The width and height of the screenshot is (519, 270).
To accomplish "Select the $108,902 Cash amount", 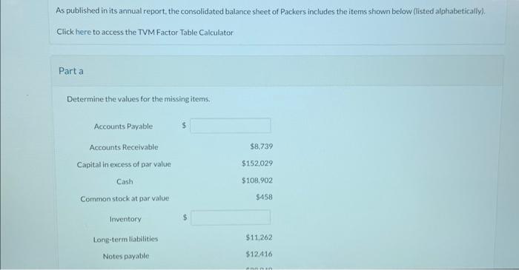I will [x=257, y=180].
